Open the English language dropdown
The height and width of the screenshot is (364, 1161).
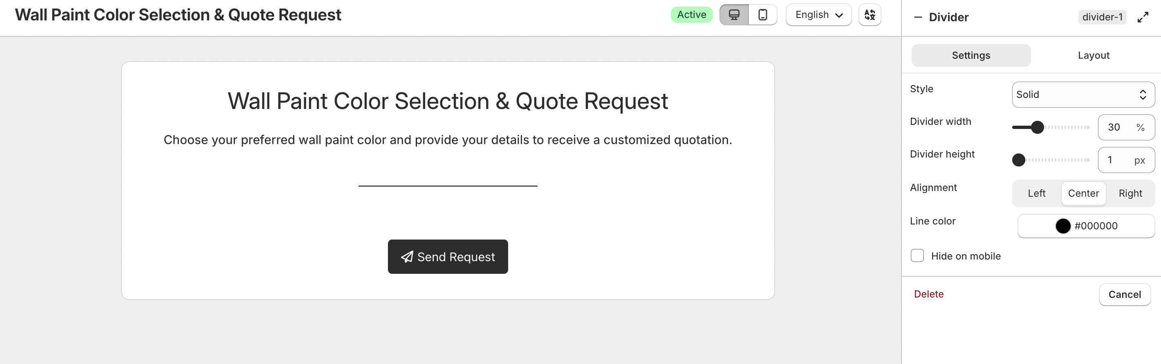tap(818, 15)
